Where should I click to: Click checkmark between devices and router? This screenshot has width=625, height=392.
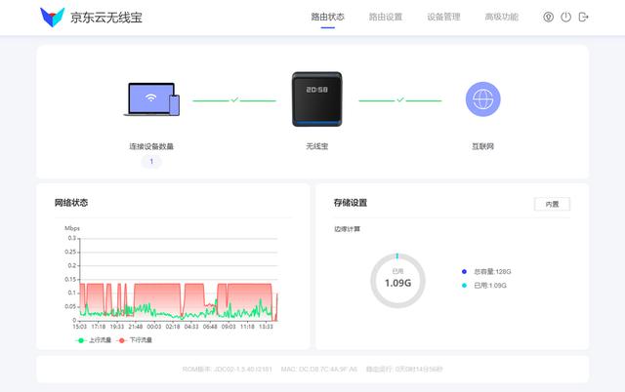coord(234,99)
